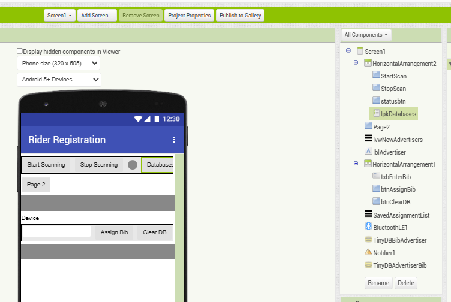Open the All Components filter menu
This screenshot has width=451, height=302.
[x=366, y=35]
